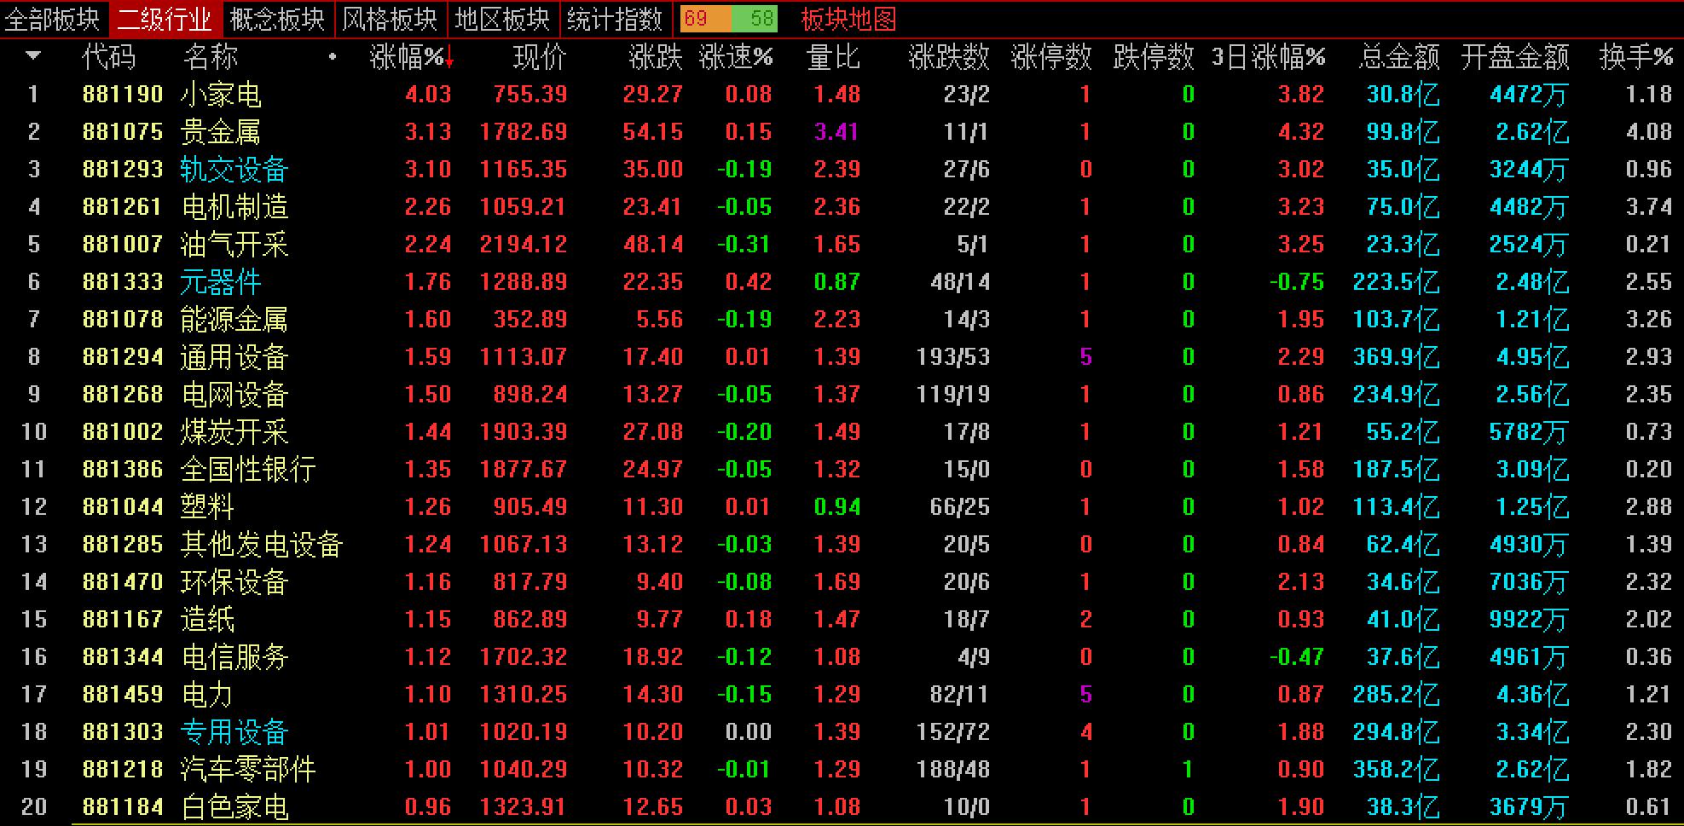The image size is (1684, 826).
Task: Sort by the 名称 column header
Action: tap(211, 57)
